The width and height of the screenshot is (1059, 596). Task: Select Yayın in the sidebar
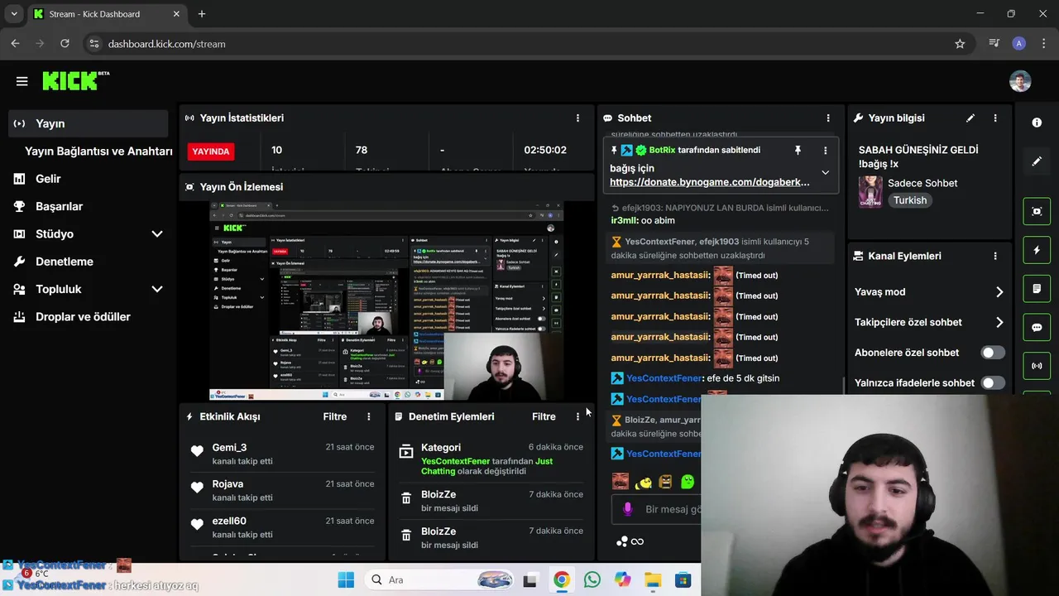[87, 123]
